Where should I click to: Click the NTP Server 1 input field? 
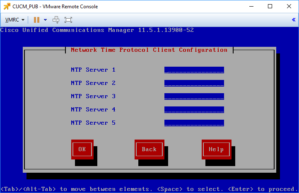click(x=194, y=70)
